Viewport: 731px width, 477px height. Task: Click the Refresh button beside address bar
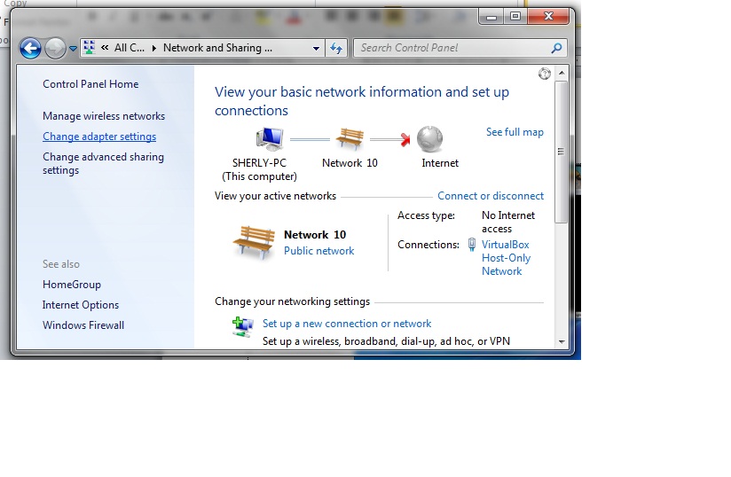336,48
